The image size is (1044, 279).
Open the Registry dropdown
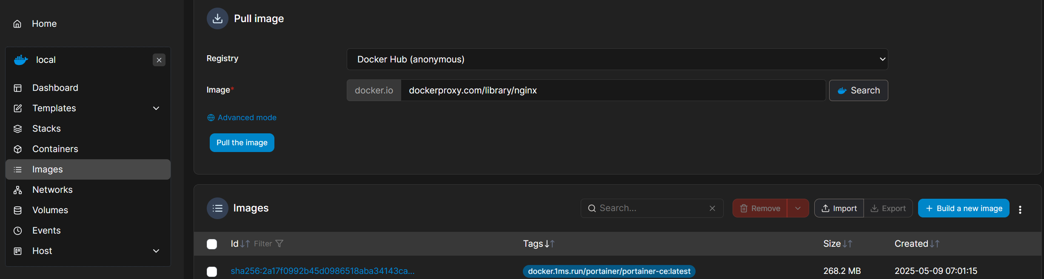click(x=617, y=59)
